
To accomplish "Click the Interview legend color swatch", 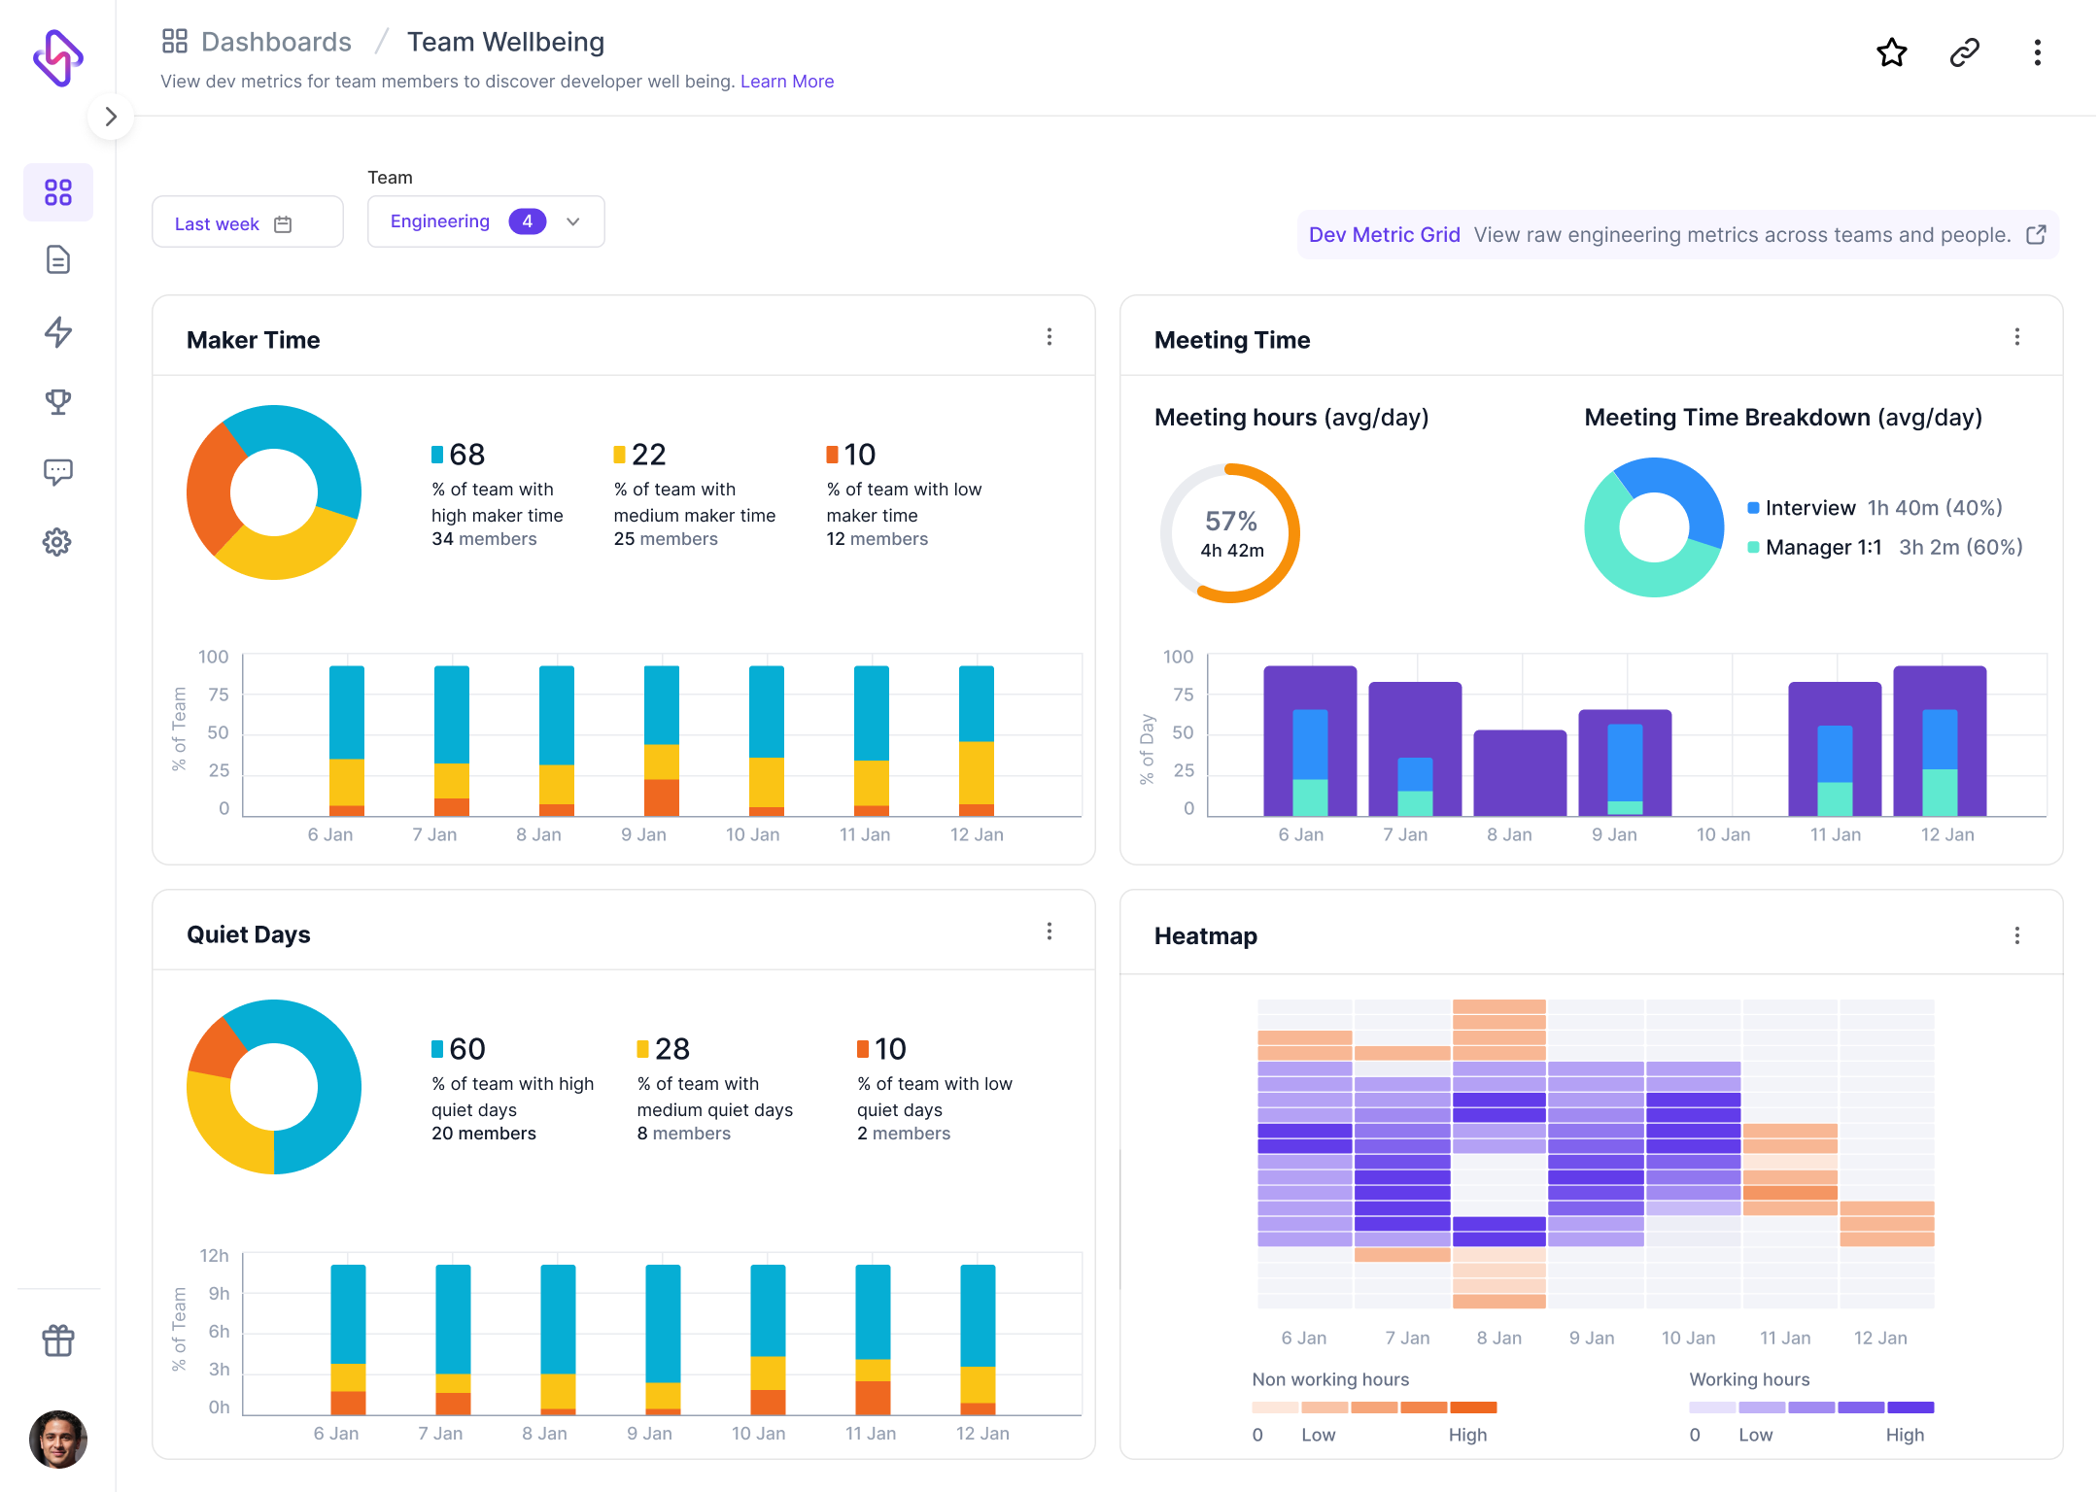I will click(x=1754, y=508).
